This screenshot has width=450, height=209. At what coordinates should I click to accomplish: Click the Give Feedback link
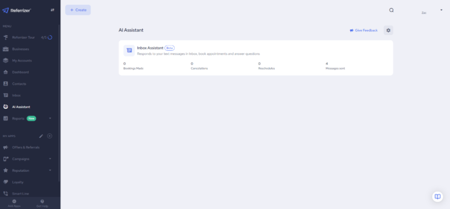point(363,30)
